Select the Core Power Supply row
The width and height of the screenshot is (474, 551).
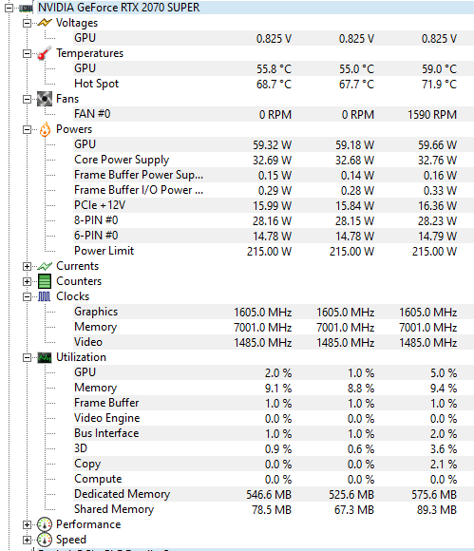274,160
